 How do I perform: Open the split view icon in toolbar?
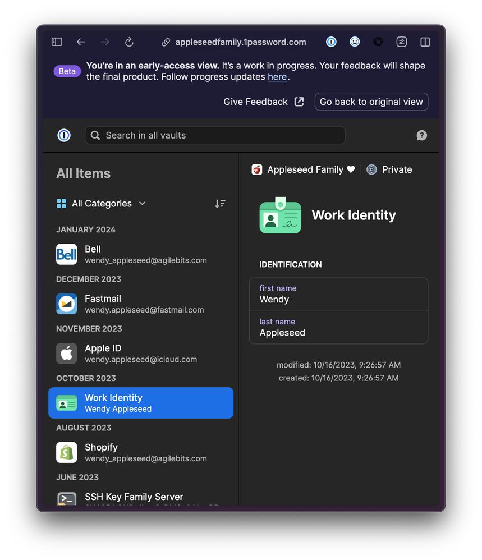point(425,42)
